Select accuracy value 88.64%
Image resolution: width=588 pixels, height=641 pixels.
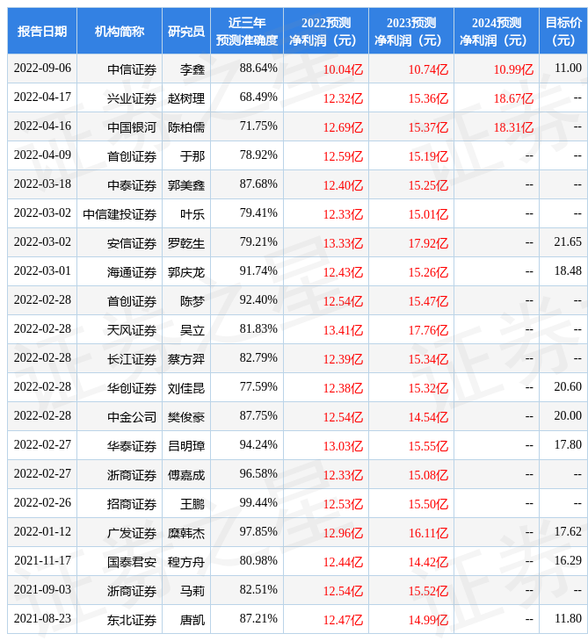coord(258,68)
